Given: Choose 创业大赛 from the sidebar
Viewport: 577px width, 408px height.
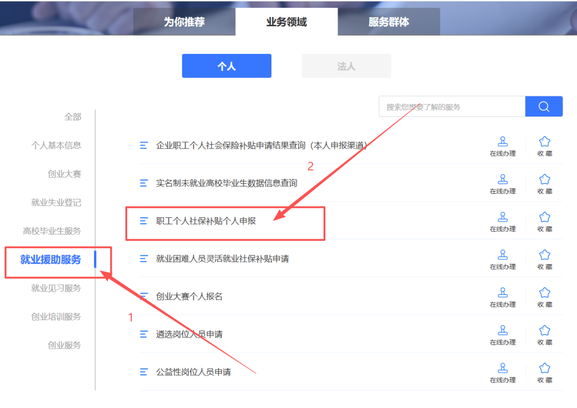Looking at the screenshot, I should click(x=65, y=174).
